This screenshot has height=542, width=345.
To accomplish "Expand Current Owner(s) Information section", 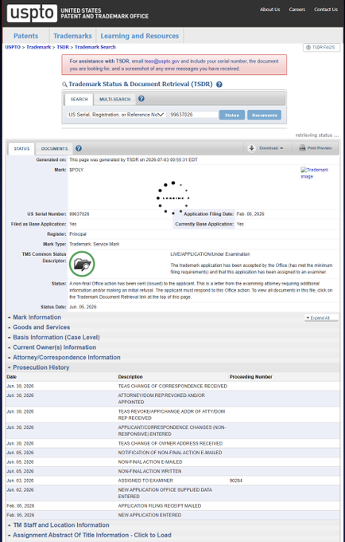I will [x=55, y=348].
